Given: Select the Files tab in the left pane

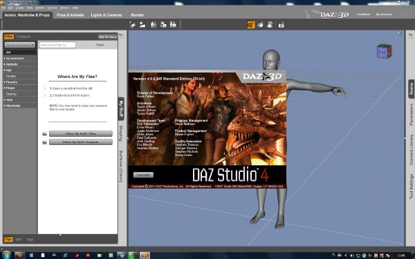Looking at the screenshot, I should (x=9, y=37).
